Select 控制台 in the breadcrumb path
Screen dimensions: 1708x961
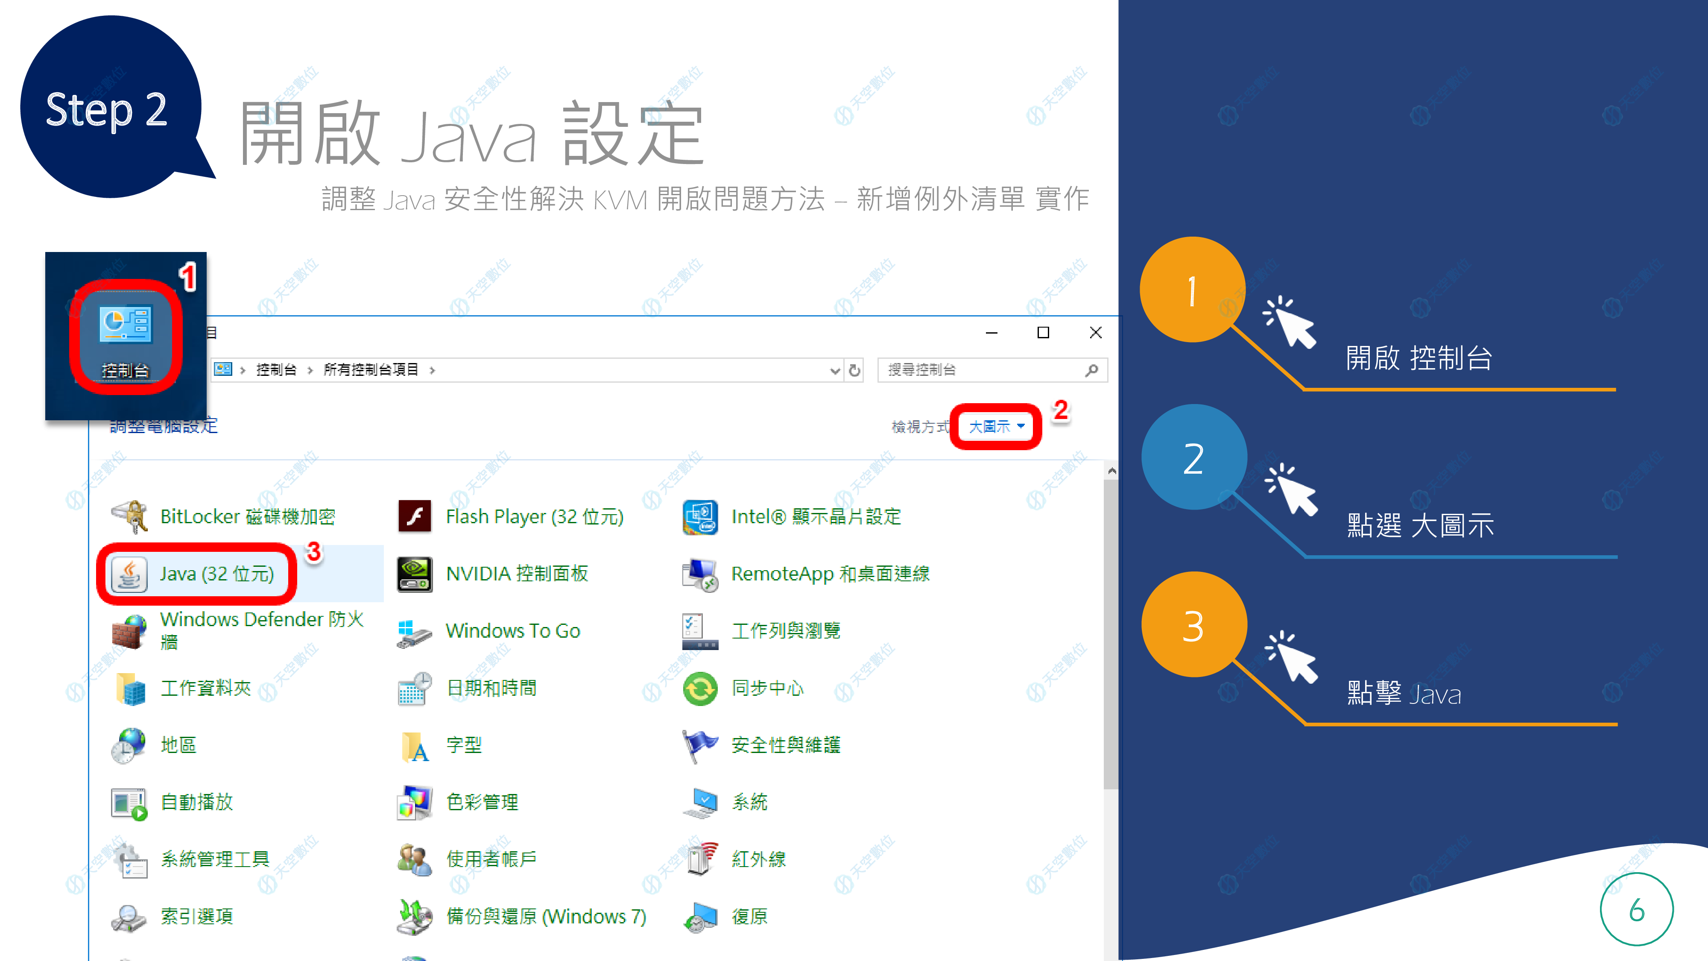tap(277, 369)
